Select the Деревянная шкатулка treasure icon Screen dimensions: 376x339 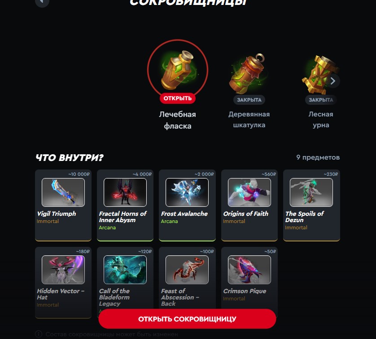tap(249, 74)
